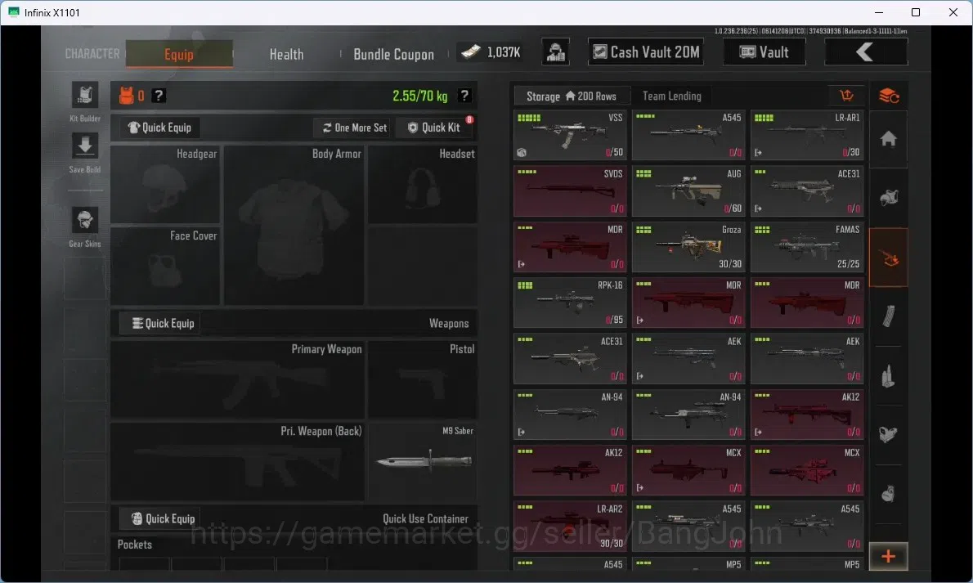Select the SVDS weapon card
This screenshot has width=973, height=583.
(570, 191)
